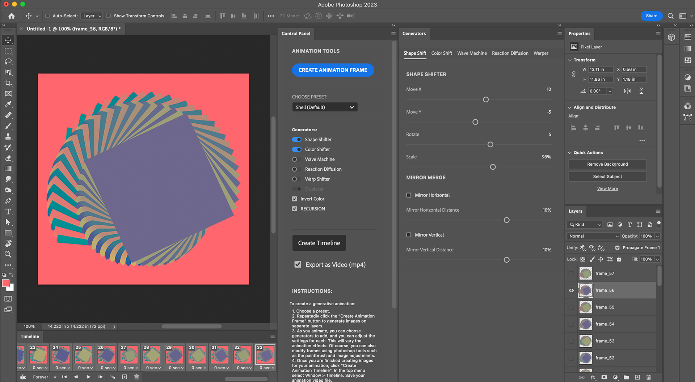Open the Layers panel menu
The image size is (695, 382).
click(658, 211)
